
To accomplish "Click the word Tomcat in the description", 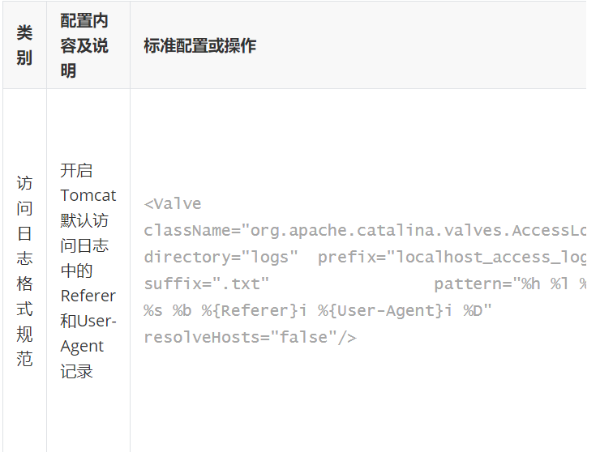I will (x=88, y=195).
